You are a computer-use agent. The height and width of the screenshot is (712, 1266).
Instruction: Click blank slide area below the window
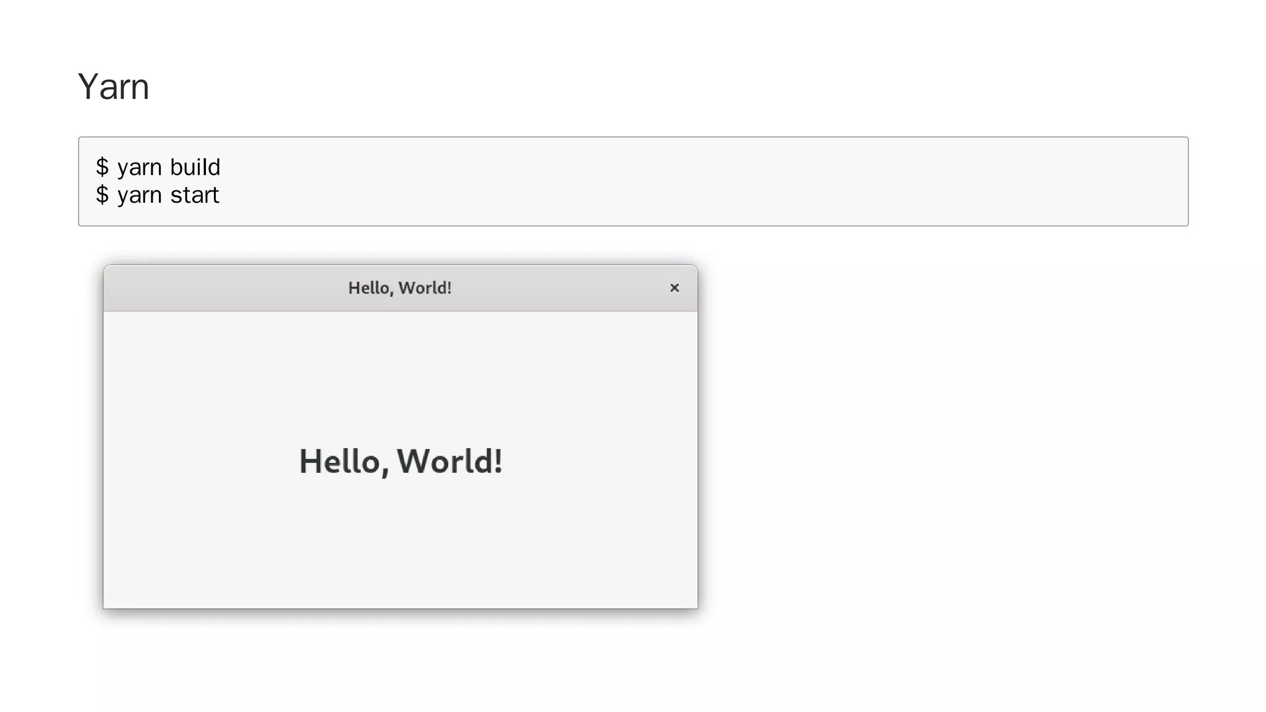click(x=401, y=661)
